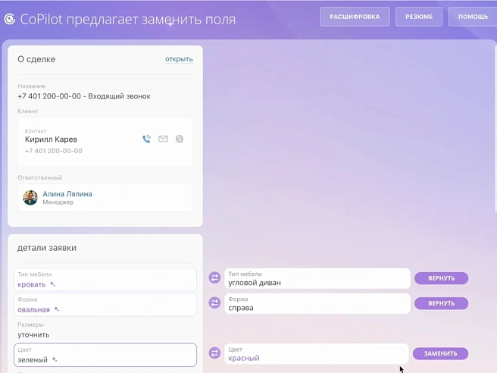Click the открыть link in О сделке

coord(179,59)
